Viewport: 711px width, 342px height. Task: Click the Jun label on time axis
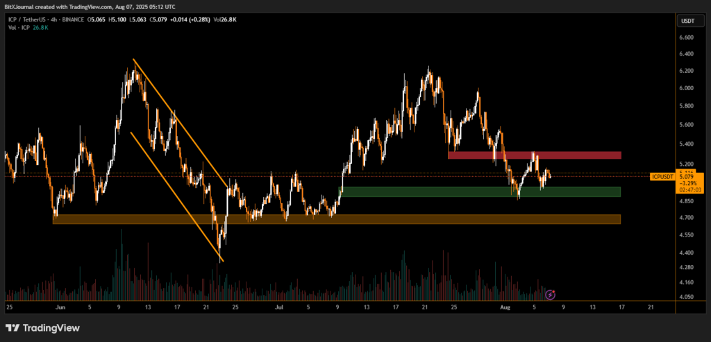[60, 306]
